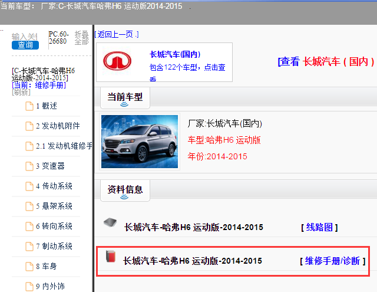The image size is (377, 292).
Task: Click the 当前：维修手册 link
Action: (39, 85)
